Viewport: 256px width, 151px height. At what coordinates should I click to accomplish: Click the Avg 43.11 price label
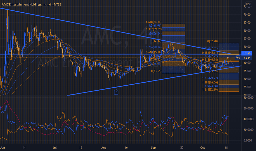point(243,58)
